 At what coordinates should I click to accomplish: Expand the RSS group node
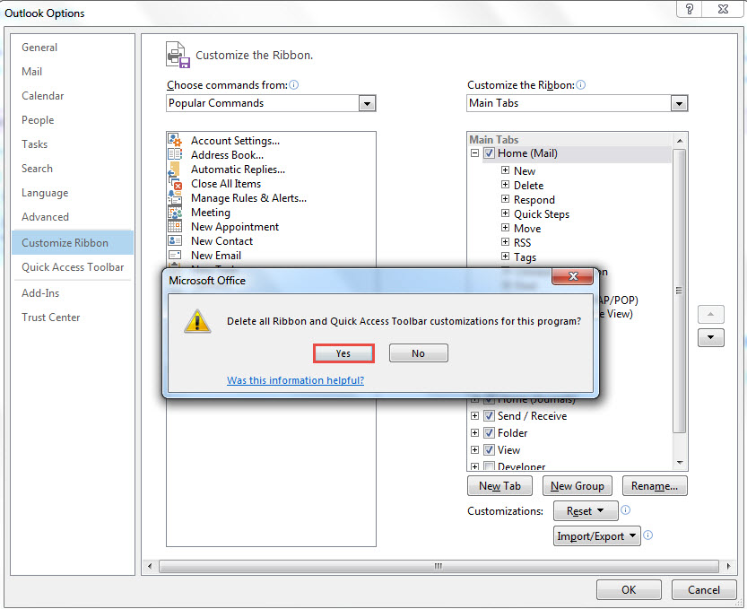click(x=505, y=242)
